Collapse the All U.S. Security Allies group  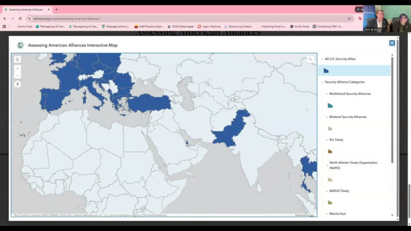(322, 59)
